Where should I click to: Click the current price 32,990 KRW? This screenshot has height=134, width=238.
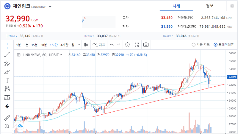click(x=21, y=19)
